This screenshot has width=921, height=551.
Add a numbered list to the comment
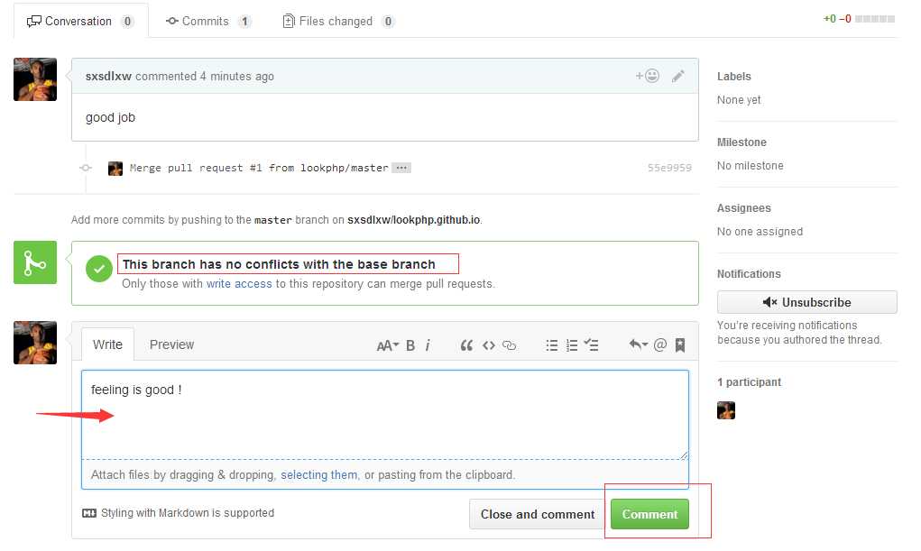click(572, 345)
